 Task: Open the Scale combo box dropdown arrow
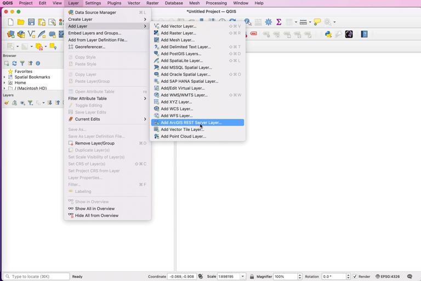click(x=242, y=277)
